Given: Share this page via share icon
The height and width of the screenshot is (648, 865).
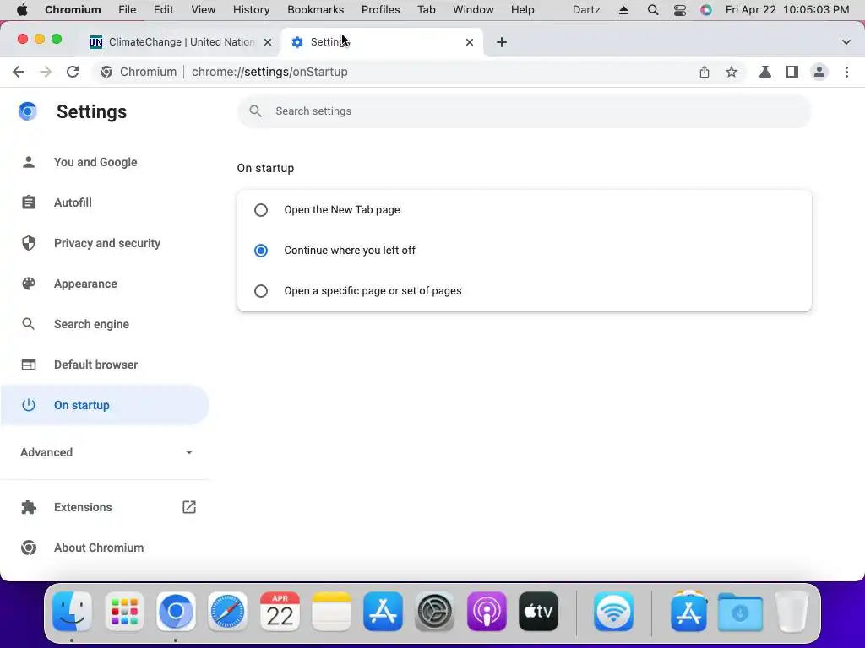Looking at the screenshot, I should point(704,72).
